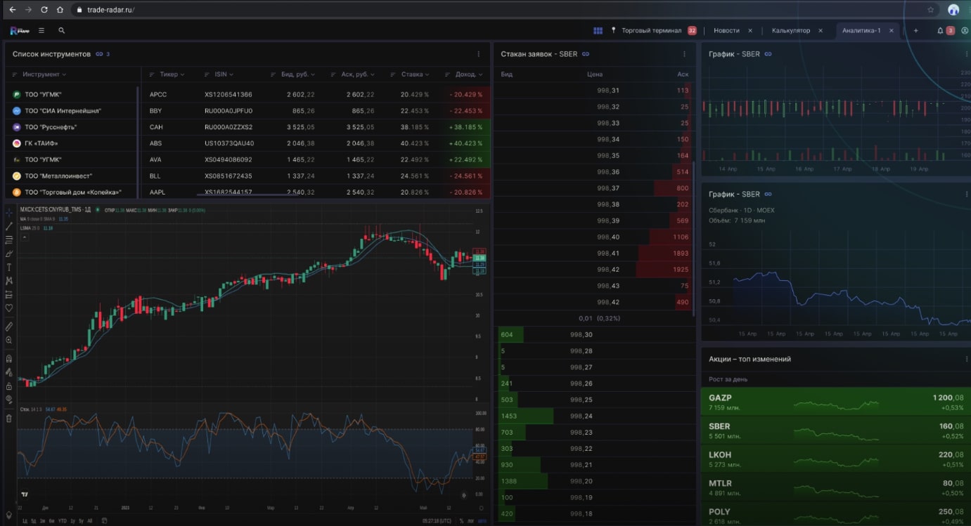Add a new workspace tab with plus
The width and height of the screenshot is (971, 526).
[915, 31]
